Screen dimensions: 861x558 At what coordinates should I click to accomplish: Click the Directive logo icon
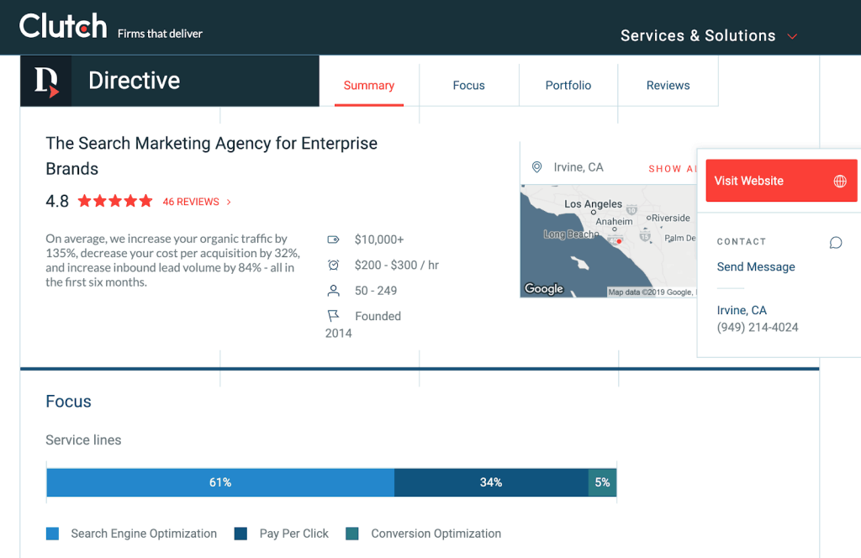[x=46, y=80]
